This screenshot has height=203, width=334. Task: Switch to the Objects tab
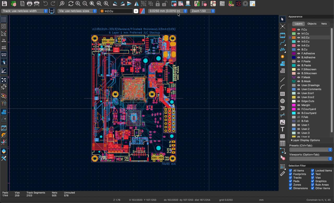coord(312,24)
